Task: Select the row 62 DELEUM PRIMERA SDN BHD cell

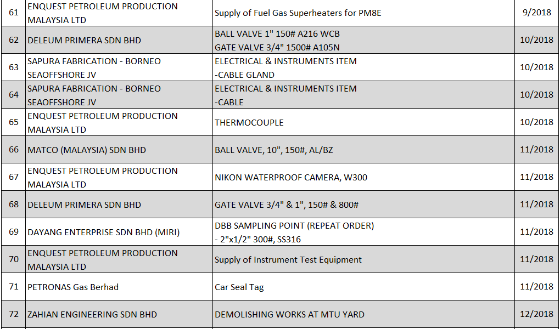Action: (119, 40)
